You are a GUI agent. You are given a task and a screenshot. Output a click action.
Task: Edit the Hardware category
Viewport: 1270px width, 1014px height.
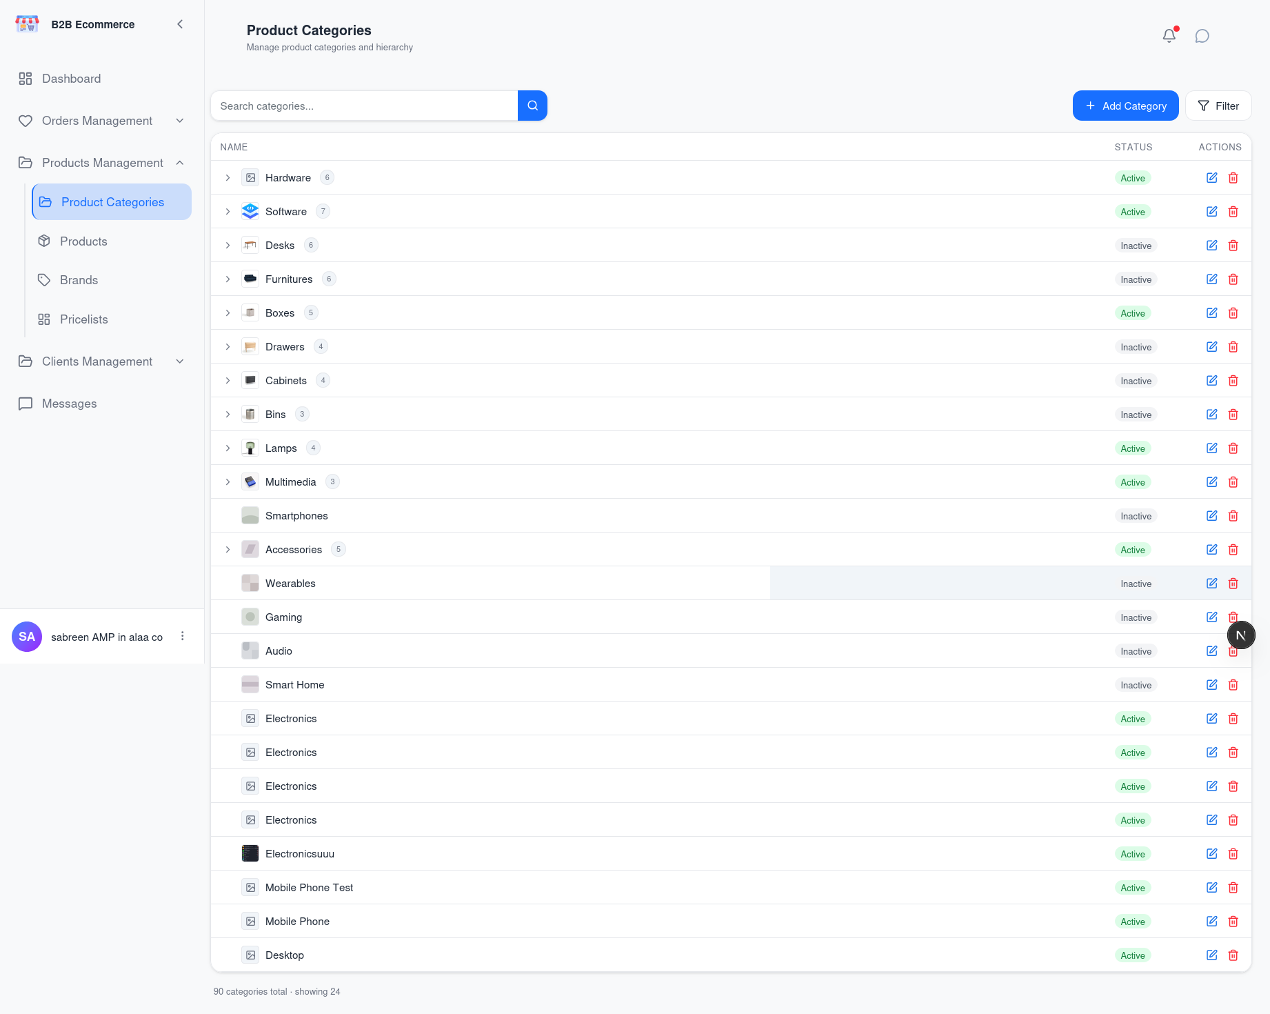[x=1212, y=178]
